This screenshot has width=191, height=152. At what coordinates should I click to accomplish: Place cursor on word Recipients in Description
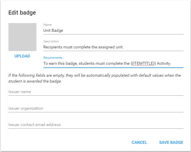[53, 47]
